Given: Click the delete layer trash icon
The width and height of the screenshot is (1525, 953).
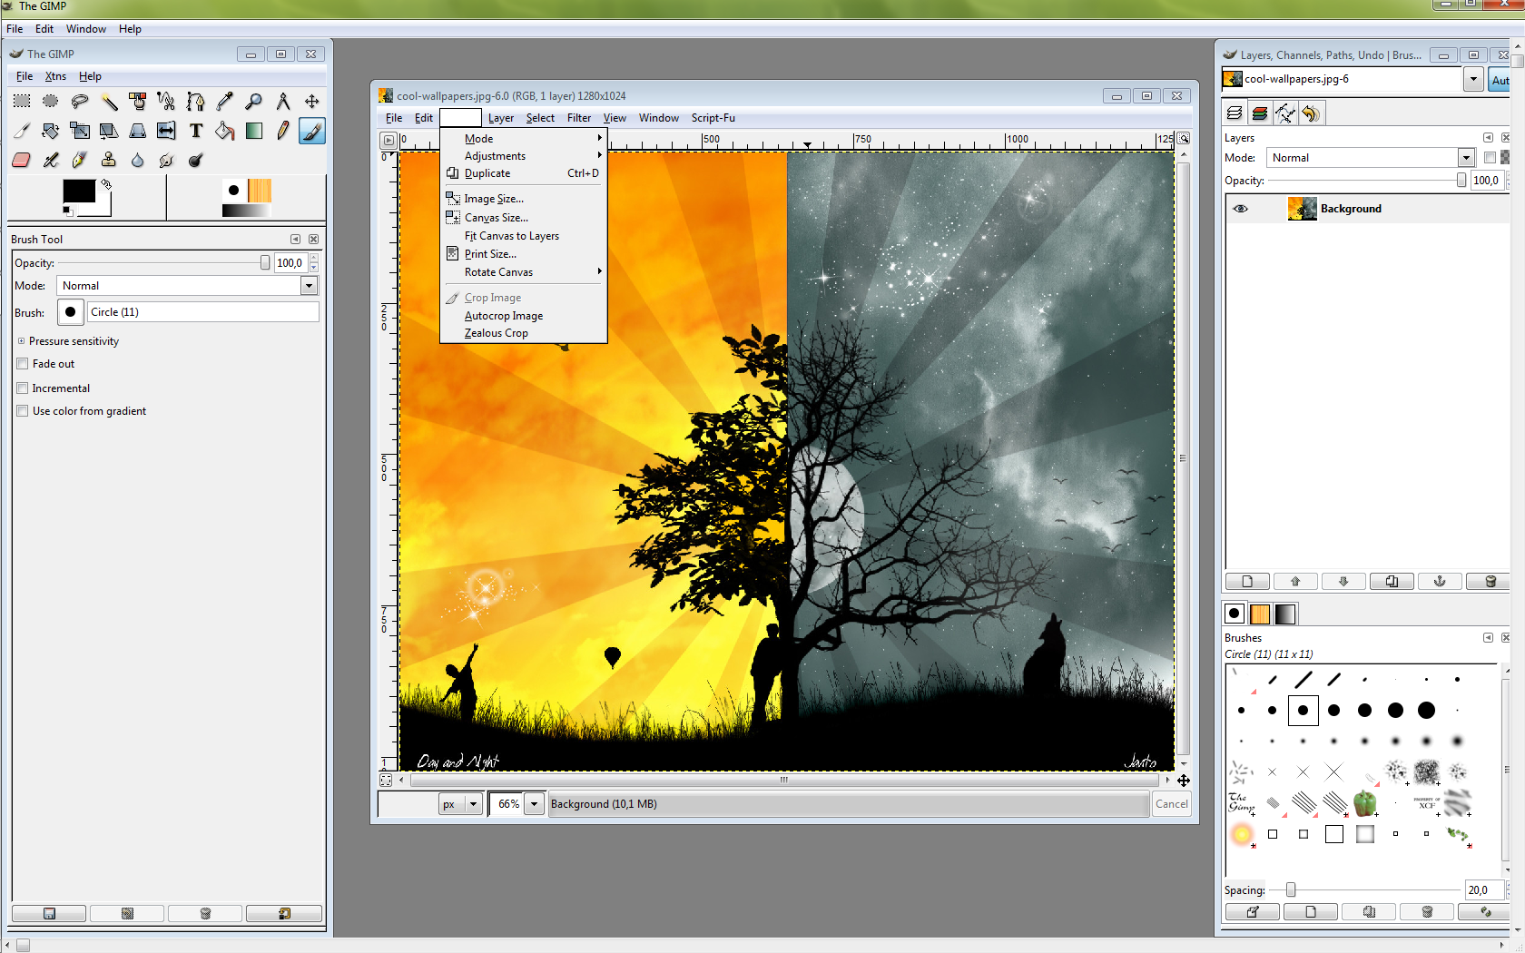Looking at the screenshot, I should 1490,582.
